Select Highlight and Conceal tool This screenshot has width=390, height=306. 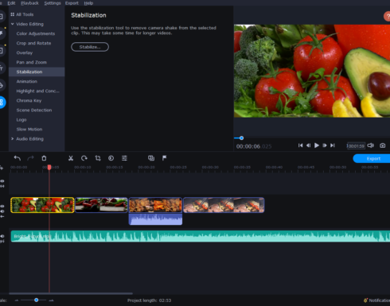click(37, 91)
